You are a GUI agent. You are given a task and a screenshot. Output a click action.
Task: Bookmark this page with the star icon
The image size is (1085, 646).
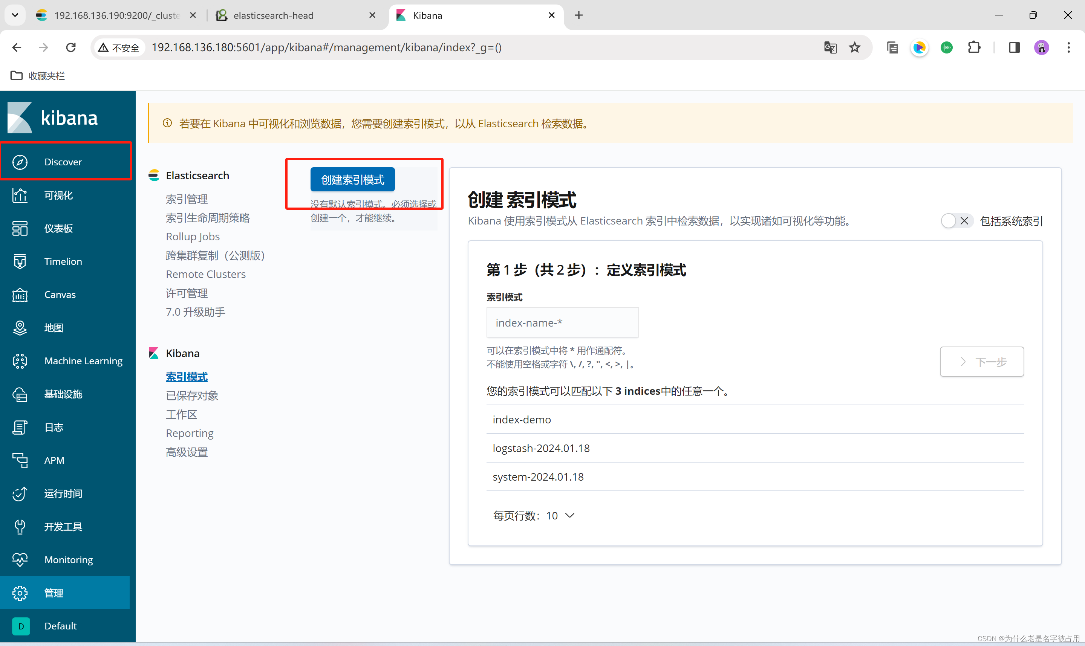pos(854,47)
